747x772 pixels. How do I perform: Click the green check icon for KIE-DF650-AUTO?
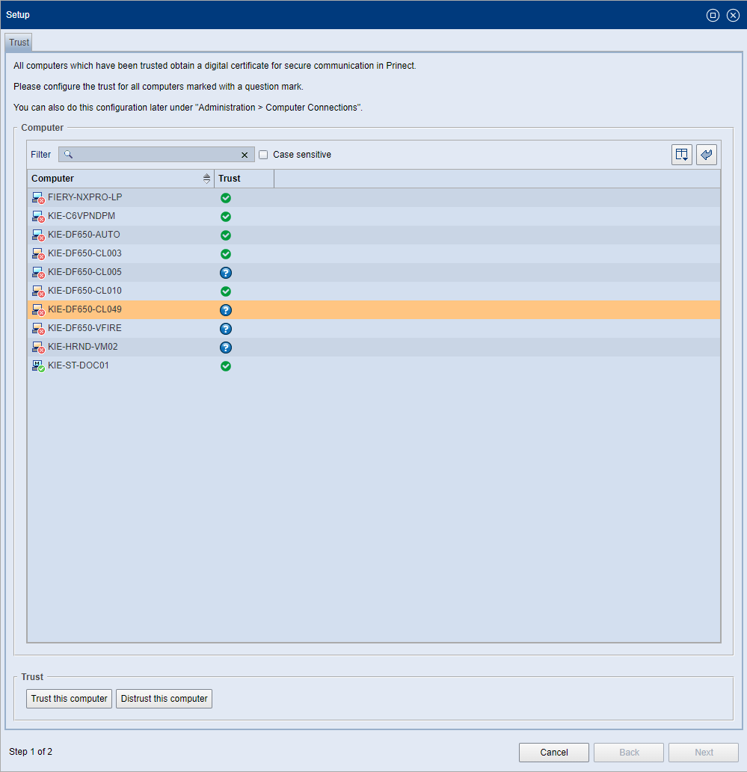point(225,235)
